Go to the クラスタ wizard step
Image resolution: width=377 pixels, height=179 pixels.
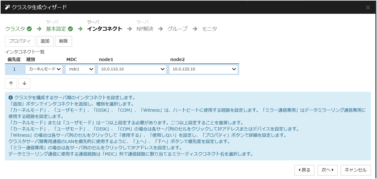tap(15, 29)
